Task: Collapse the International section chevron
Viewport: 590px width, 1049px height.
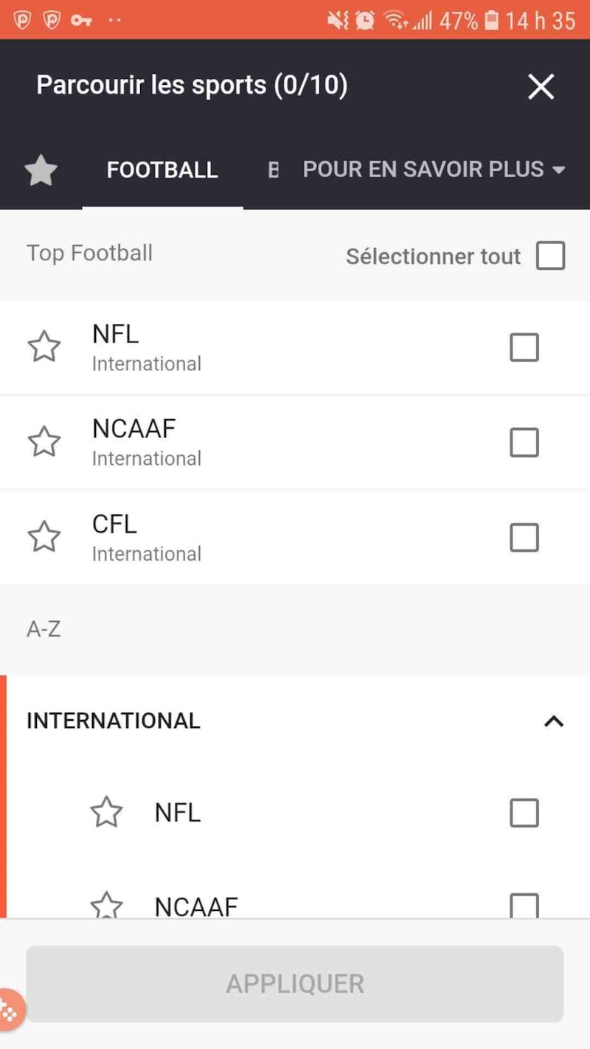Action: [x=554, y=721]
